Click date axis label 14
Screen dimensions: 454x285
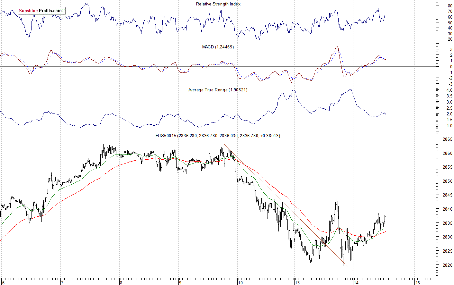[x=356, y=283]
